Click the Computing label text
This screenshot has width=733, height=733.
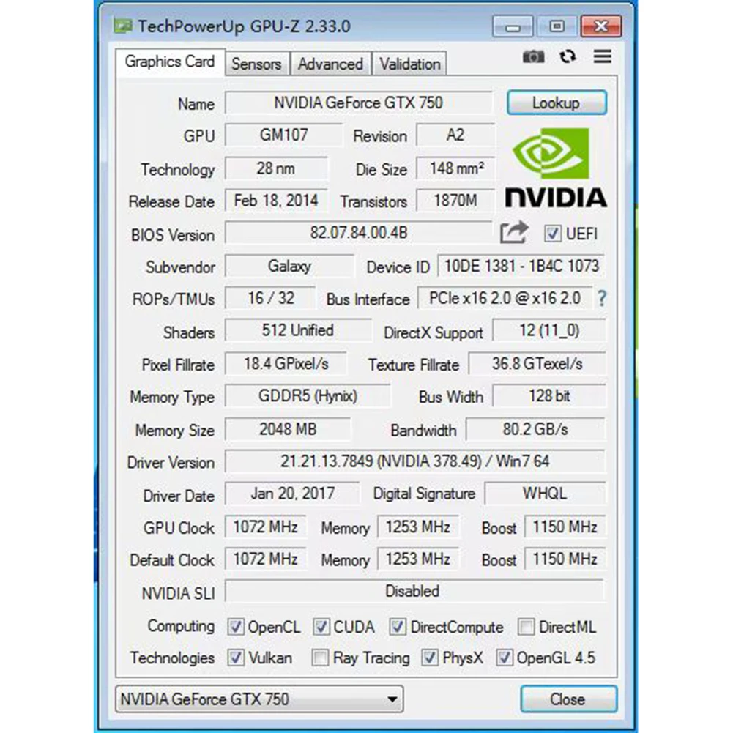(x=181, y=626)
